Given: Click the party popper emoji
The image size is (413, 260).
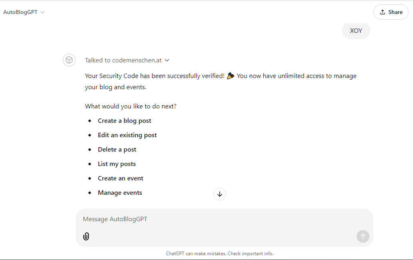Looking at the screenshot, I should [231, 76].
